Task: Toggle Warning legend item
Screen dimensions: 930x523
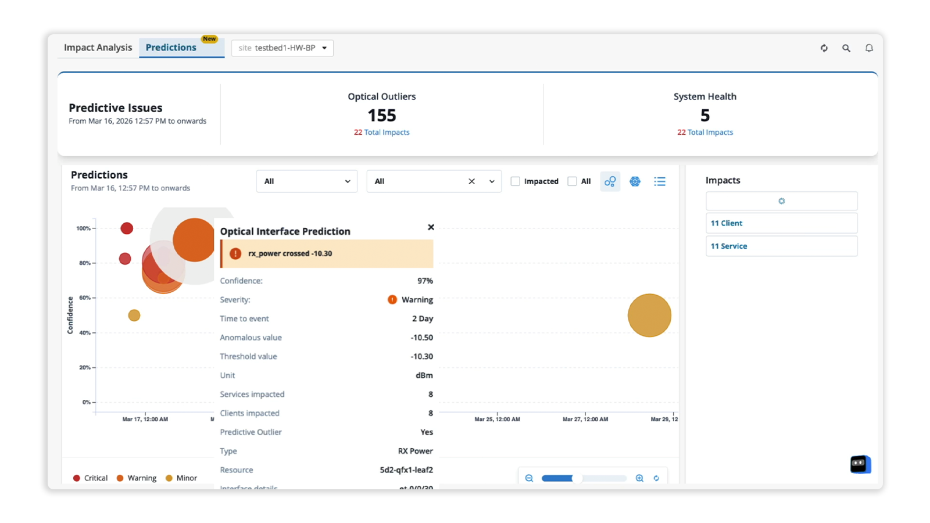Action: pyautogui.click(x=136, y=478)
